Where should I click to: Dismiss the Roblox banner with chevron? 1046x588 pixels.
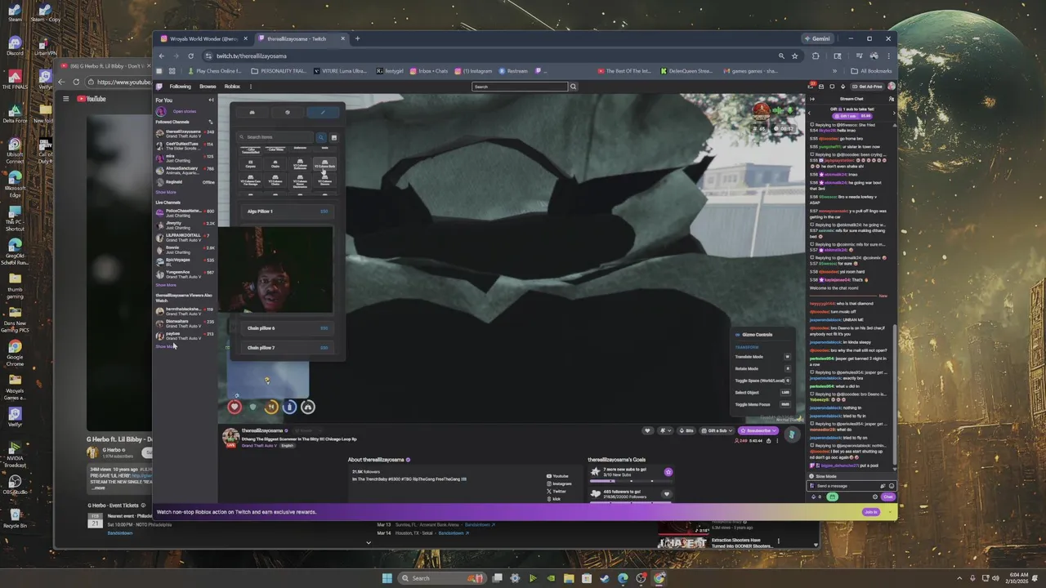[892, 512]
